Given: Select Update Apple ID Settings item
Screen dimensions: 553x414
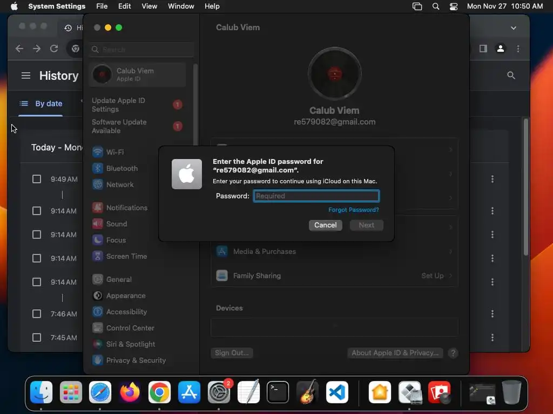Looking at the screenshot, I should (137, 105).
